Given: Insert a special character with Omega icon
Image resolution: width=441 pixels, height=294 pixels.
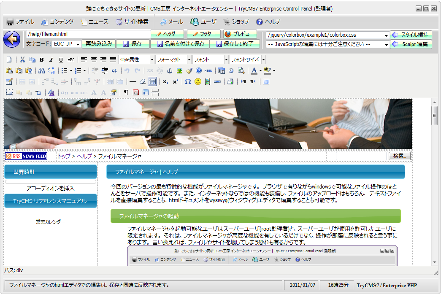Looking at the screenshot, I should (x=188, y=82).
